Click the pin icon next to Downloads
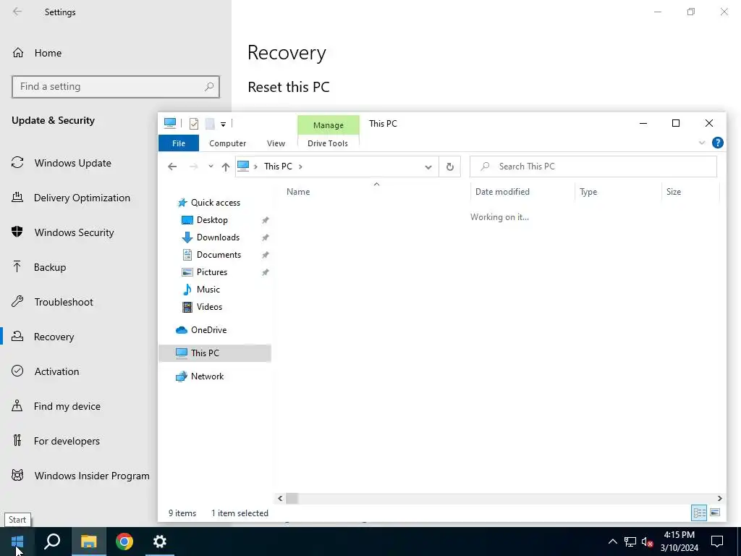Screen dimensions: 741x556 tap(266, 237)
